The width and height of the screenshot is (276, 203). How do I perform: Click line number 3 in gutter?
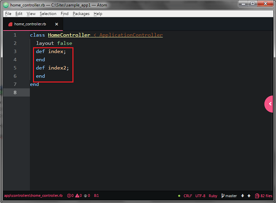coord(15,52)
